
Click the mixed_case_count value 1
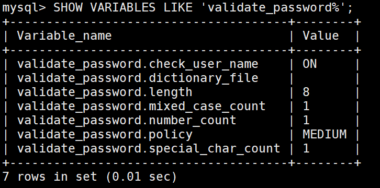306,107
